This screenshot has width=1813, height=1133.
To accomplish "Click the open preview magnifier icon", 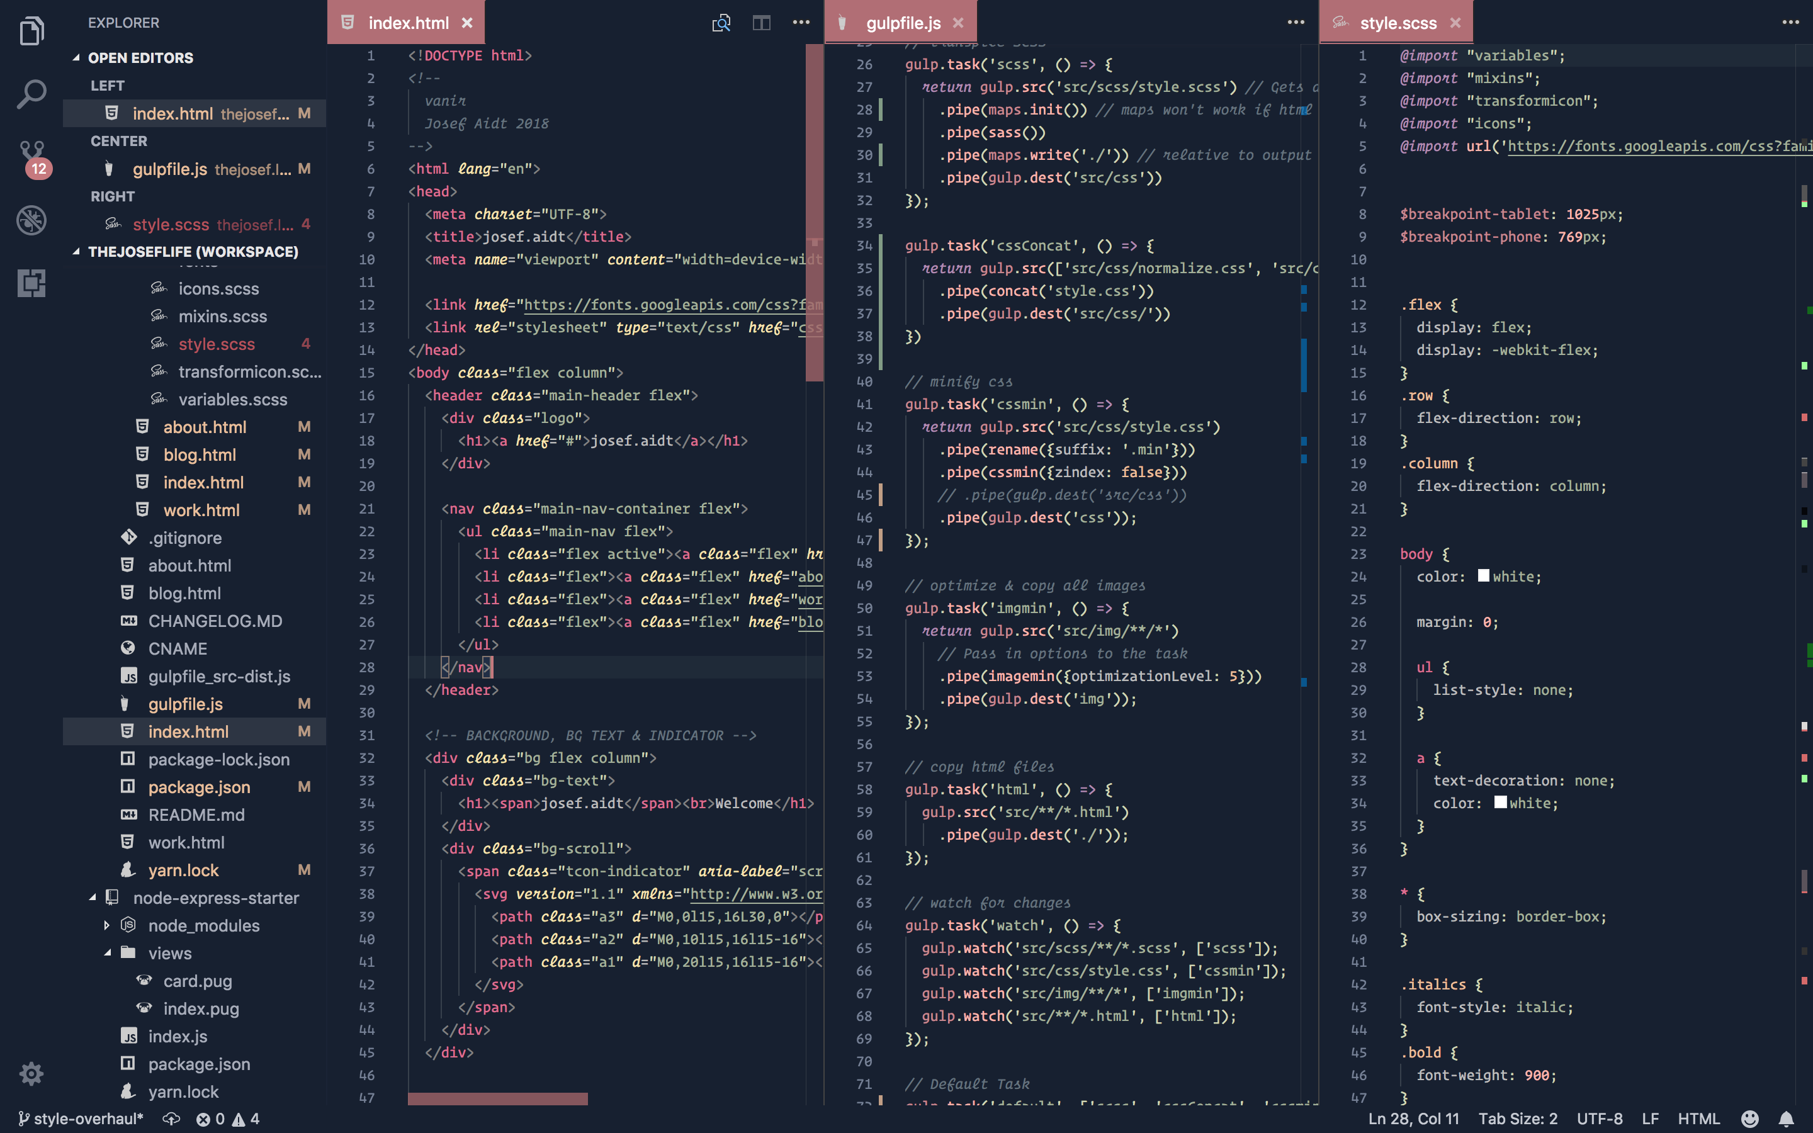I will [x=721, y=23].
